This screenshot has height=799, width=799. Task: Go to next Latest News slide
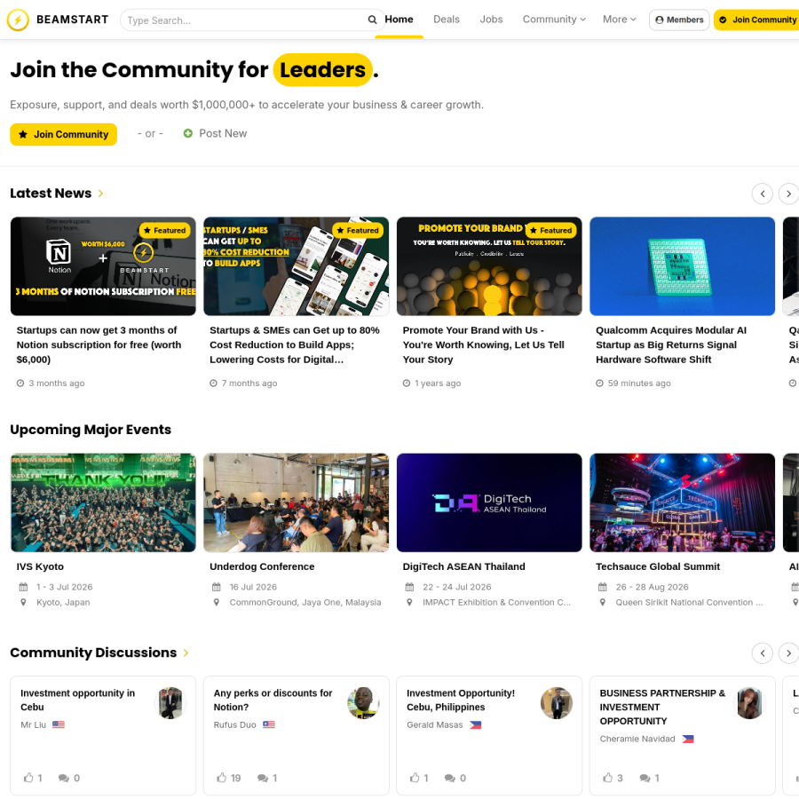(x=789, y=194)
